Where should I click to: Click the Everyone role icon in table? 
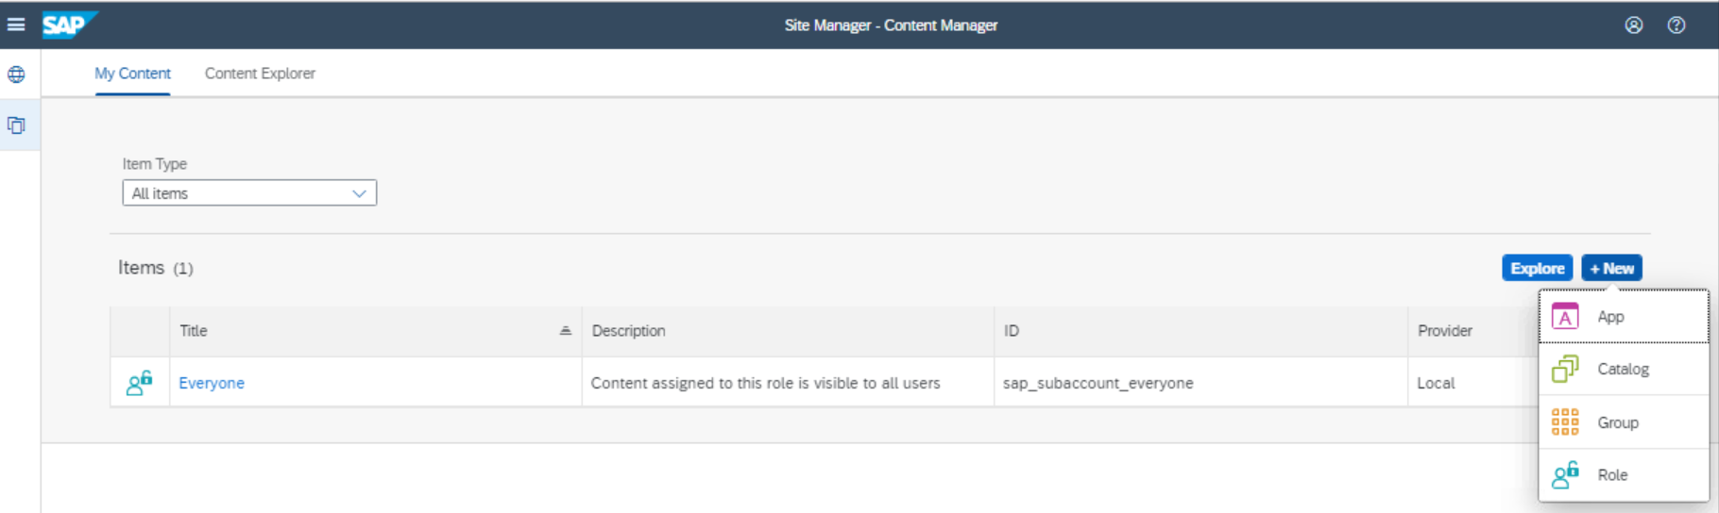(x=140, y=383)
